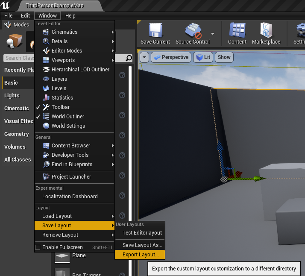The height and width of the screenshot is (276, 305).
Task: Select the All Classes category
Action: click(x=18, y=160)
